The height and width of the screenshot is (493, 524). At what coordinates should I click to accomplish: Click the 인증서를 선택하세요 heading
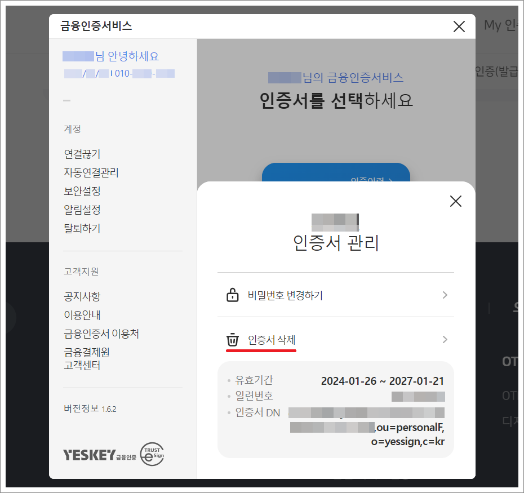coord(336,100)
